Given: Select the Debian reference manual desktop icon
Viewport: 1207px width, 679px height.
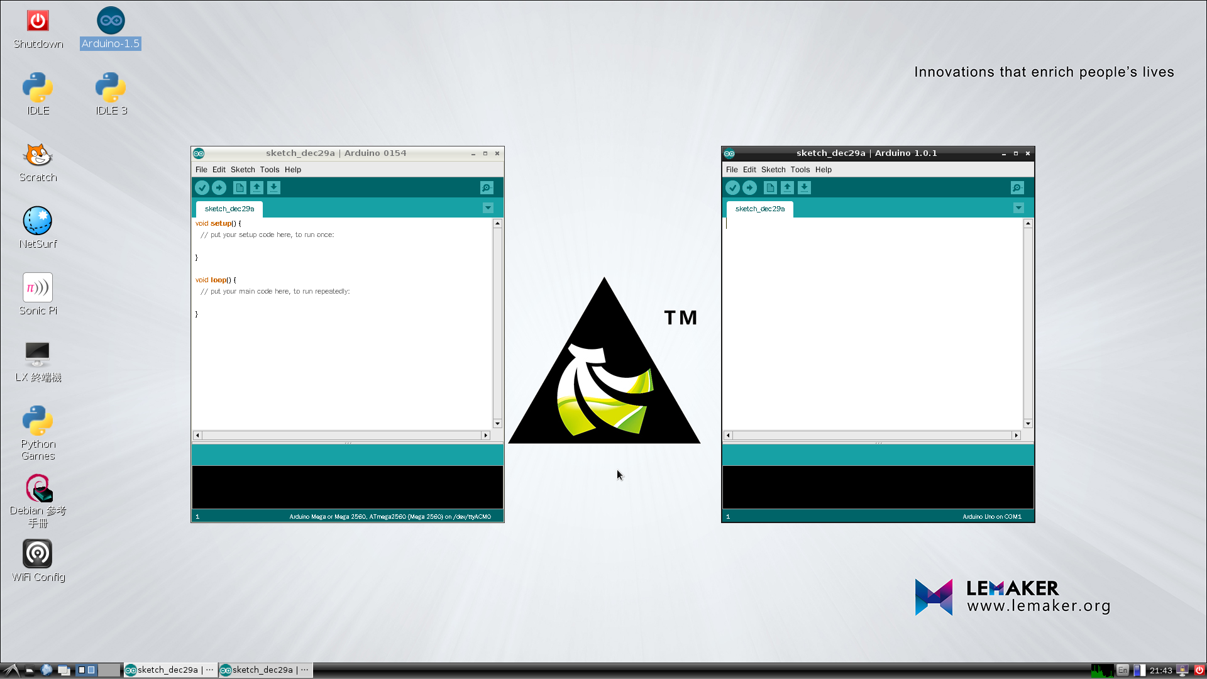Looking at the screenshot, I should click(x=38, y=501).
